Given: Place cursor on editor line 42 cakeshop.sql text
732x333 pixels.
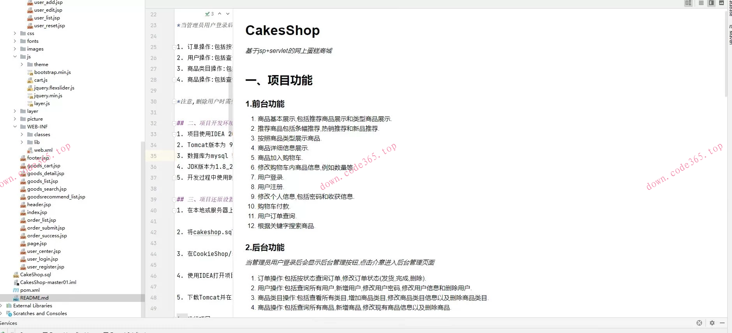Looking at the screenshot, I should [213, 232].
